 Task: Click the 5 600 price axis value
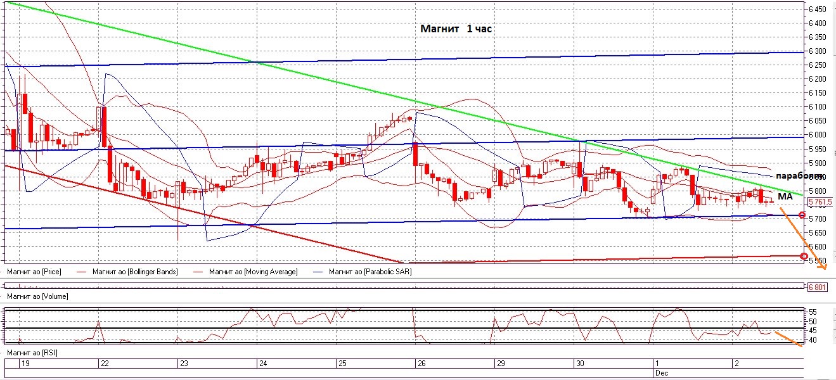(x=818, y=246)
